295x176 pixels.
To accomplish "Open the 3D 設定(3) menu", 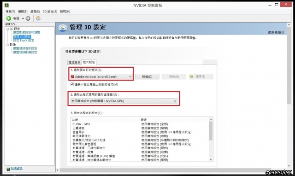I will (x=50, y=12).
